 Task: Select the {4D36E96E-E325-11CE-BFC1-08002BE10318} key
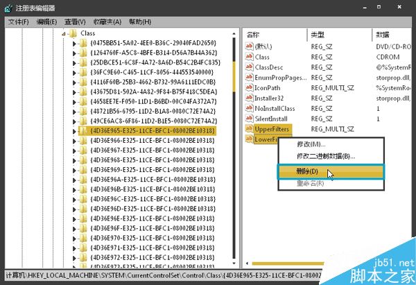pos(153,218)
